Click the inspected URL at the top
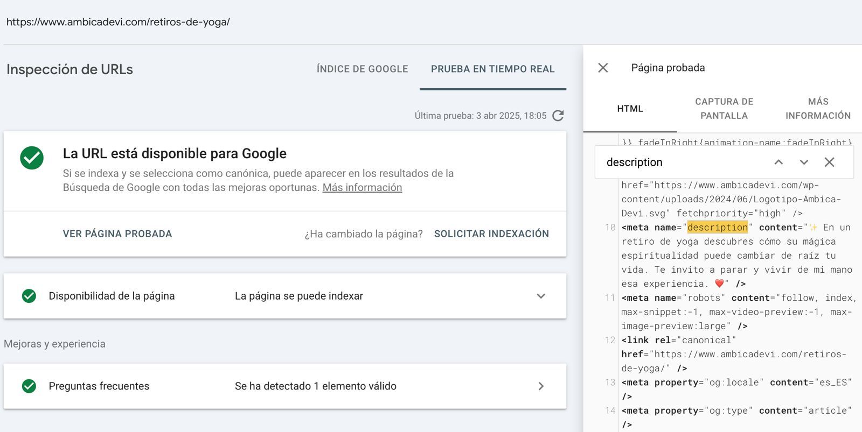Screen dimensions: 862x432 [118, 22]
